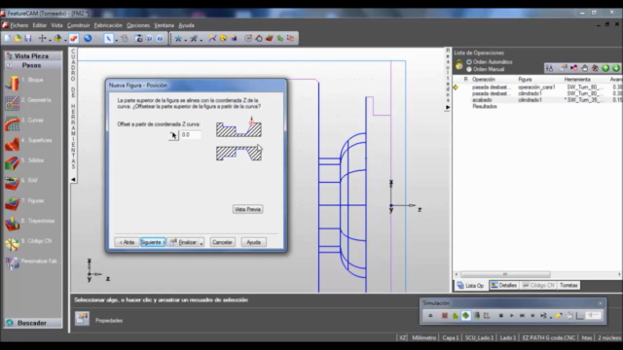This screenshot has width=623, height=350.
Task: Click the Propiedades icon below viewport
Action: pyautogui.click(x=82, y=319)
